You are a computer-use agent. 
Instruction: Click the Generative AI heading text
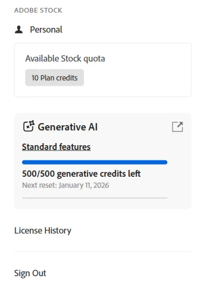68,127
